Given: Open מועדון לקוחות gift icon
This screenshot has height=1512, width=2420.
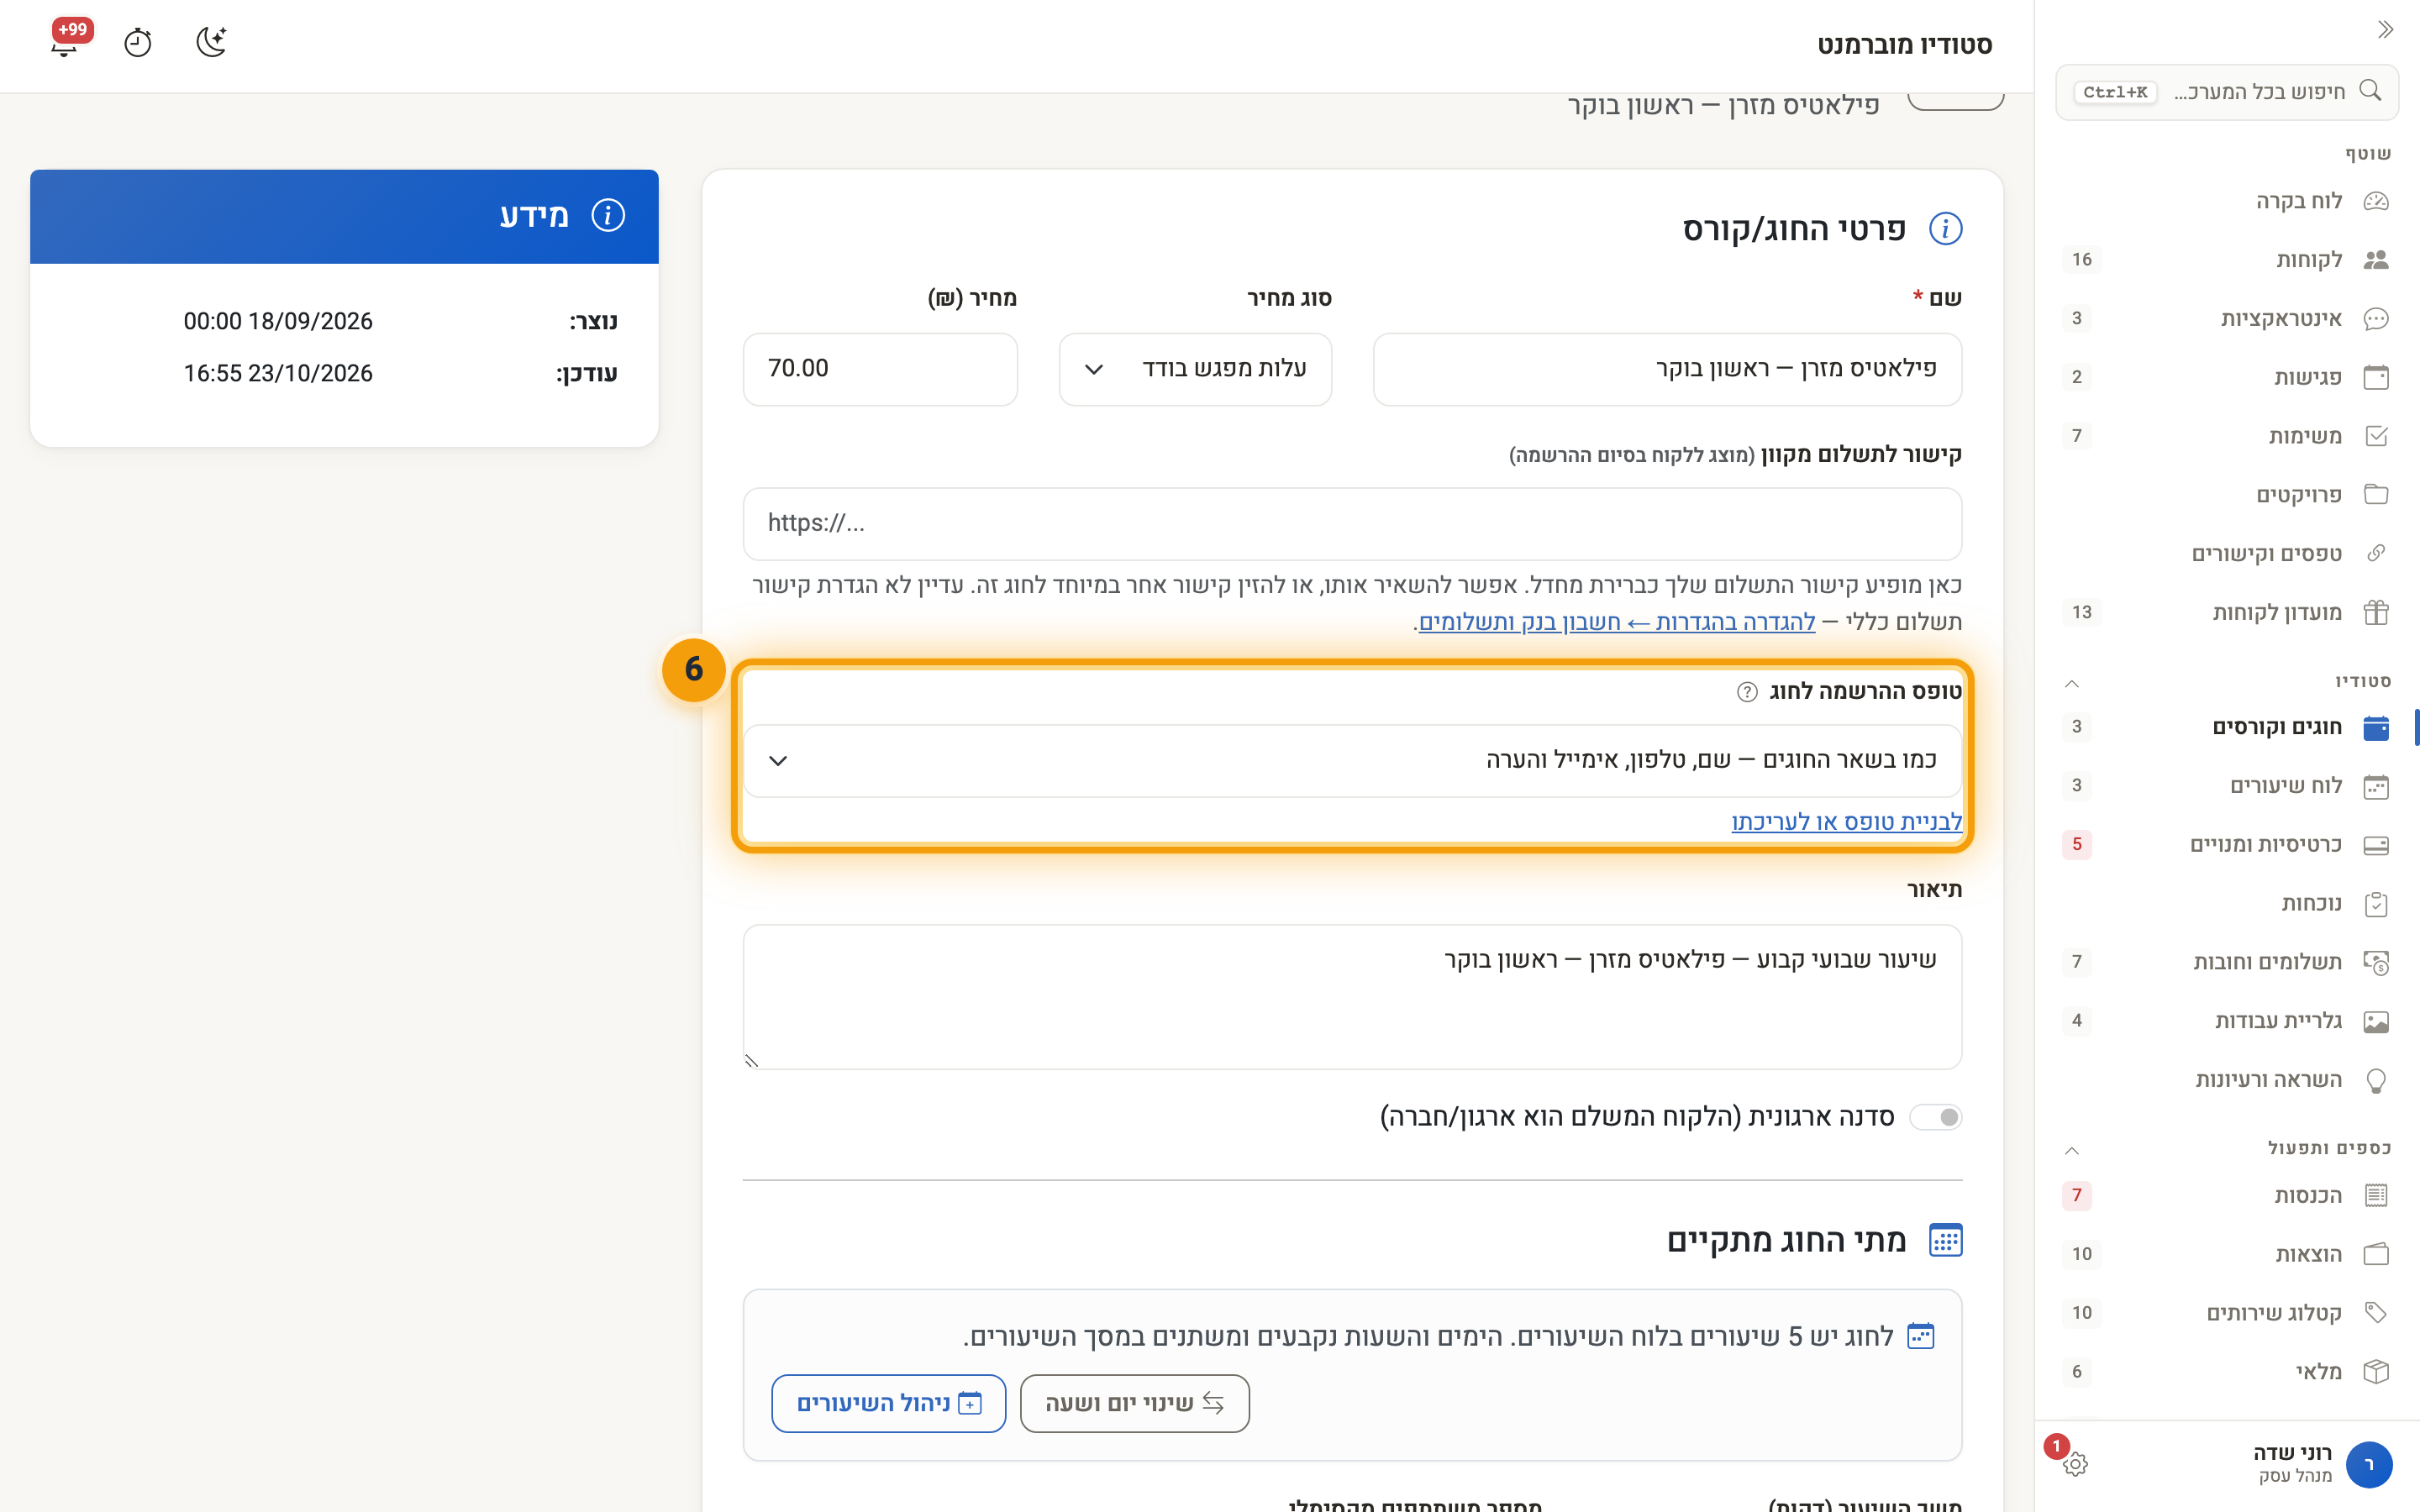Looking at the screenshot, I should (2376, 612).
